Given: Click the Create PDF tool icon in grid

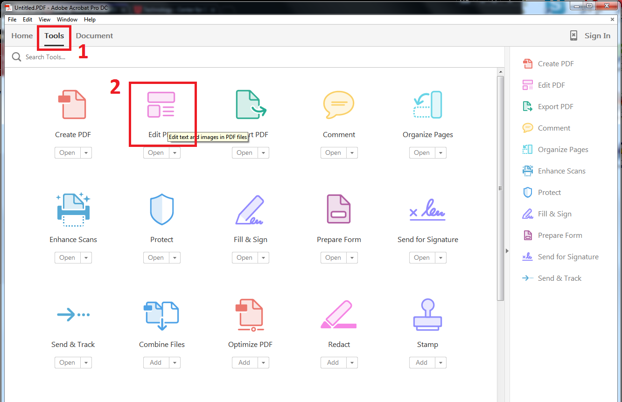Looking at the screenshot, I should 72,104.
